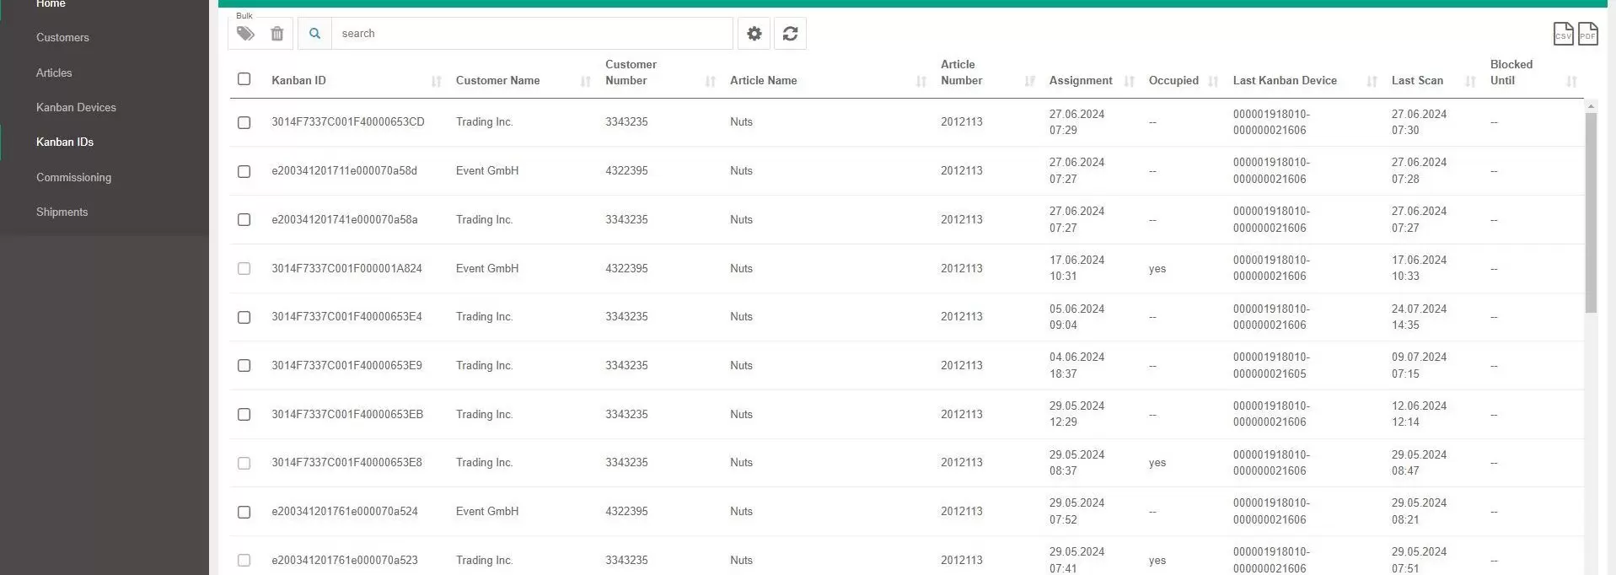This screenshot has width=1616, height=575.
Task: Sort by Kanban ID column arrows
Action: click(437, 81)
